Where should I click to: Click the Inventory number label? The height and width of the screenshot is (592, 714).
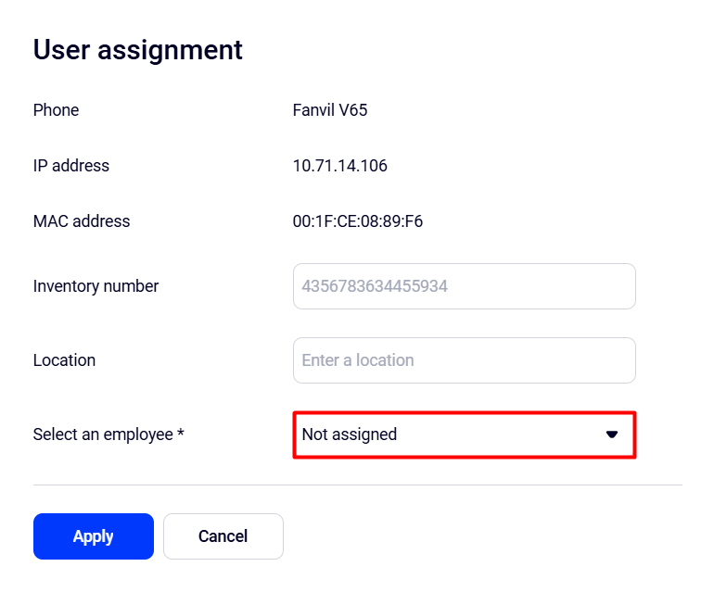pyautogui.click(x=96, y=286)
